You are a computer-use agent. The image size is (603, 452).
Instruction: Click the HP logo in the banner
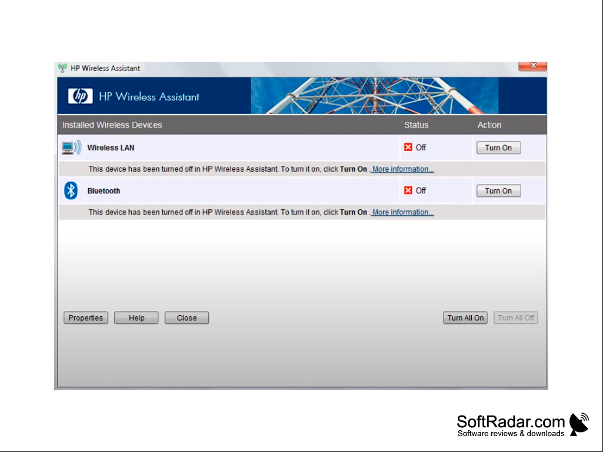coord(81,96)
